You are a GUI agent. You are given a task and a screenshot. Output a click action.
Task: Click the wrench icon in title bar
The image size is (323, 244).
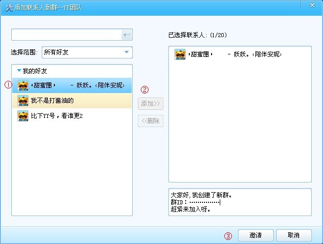(x=9, y=8)
